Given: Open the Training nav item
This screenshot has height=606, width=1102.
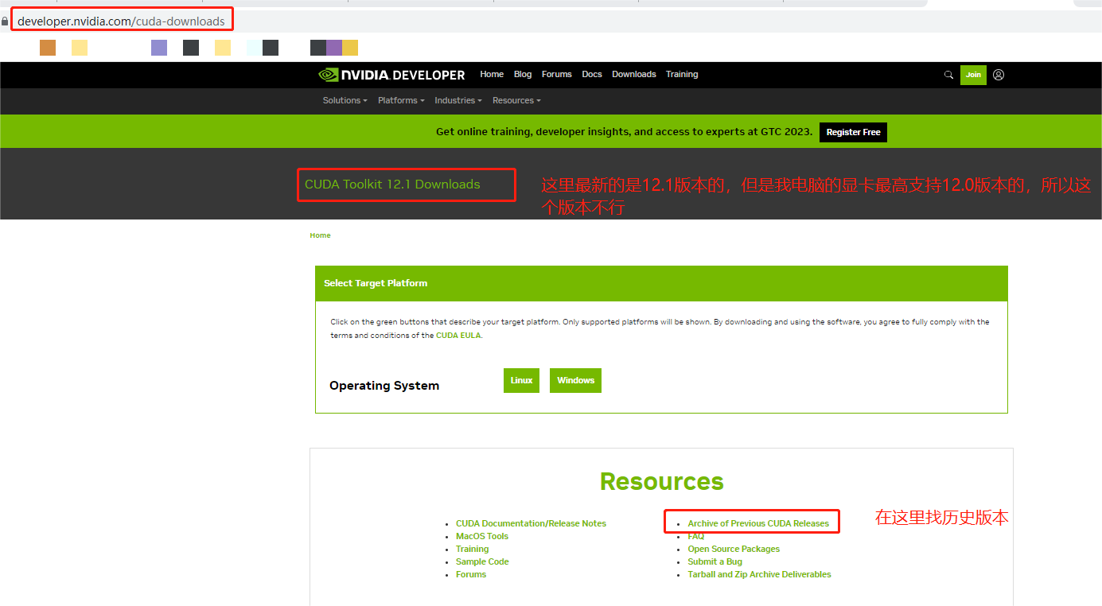Looking at the screenshot, I should pos(682,74).
